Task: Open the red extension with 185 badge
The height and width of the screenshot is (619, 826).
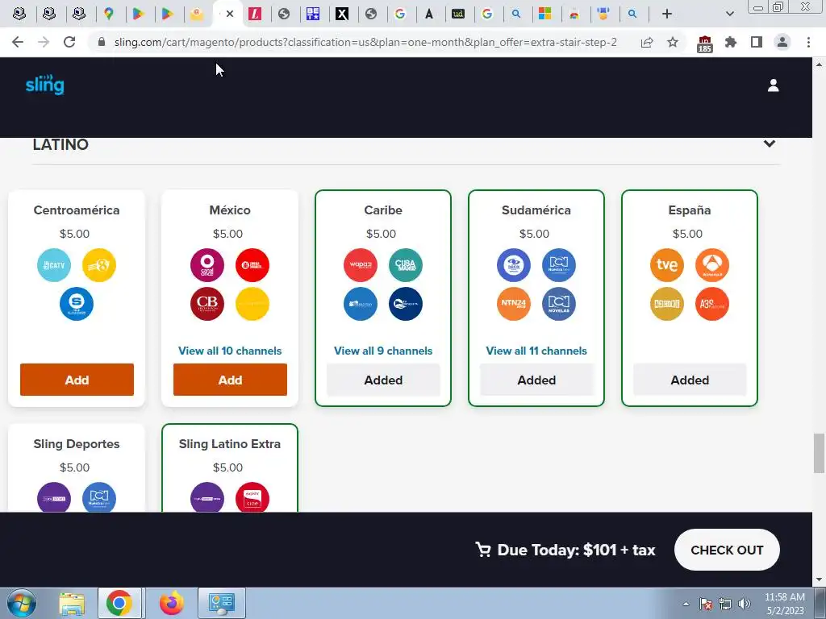Action: tap(705, 44)
